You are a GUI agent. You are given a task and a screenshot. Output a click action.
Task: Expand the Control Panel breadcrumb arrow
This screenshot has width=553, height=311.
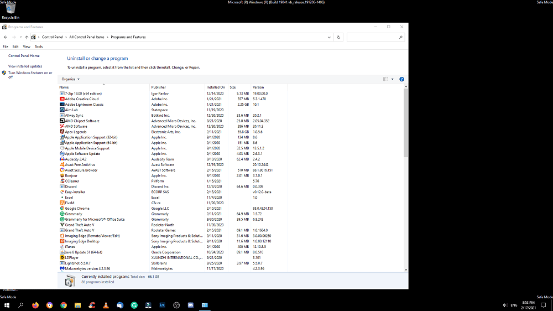tap(66, 37)
